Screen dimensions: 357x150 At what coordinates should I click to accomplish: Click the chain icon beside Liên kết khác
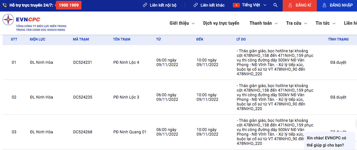pos(196,5)
